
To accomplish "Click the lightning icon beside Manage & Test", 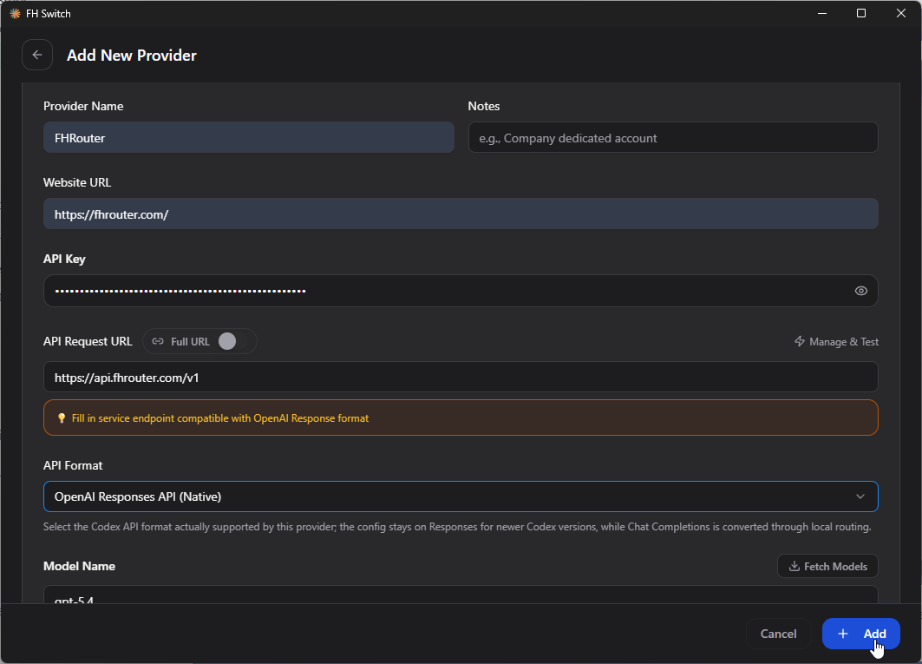I will coord(799,341).
